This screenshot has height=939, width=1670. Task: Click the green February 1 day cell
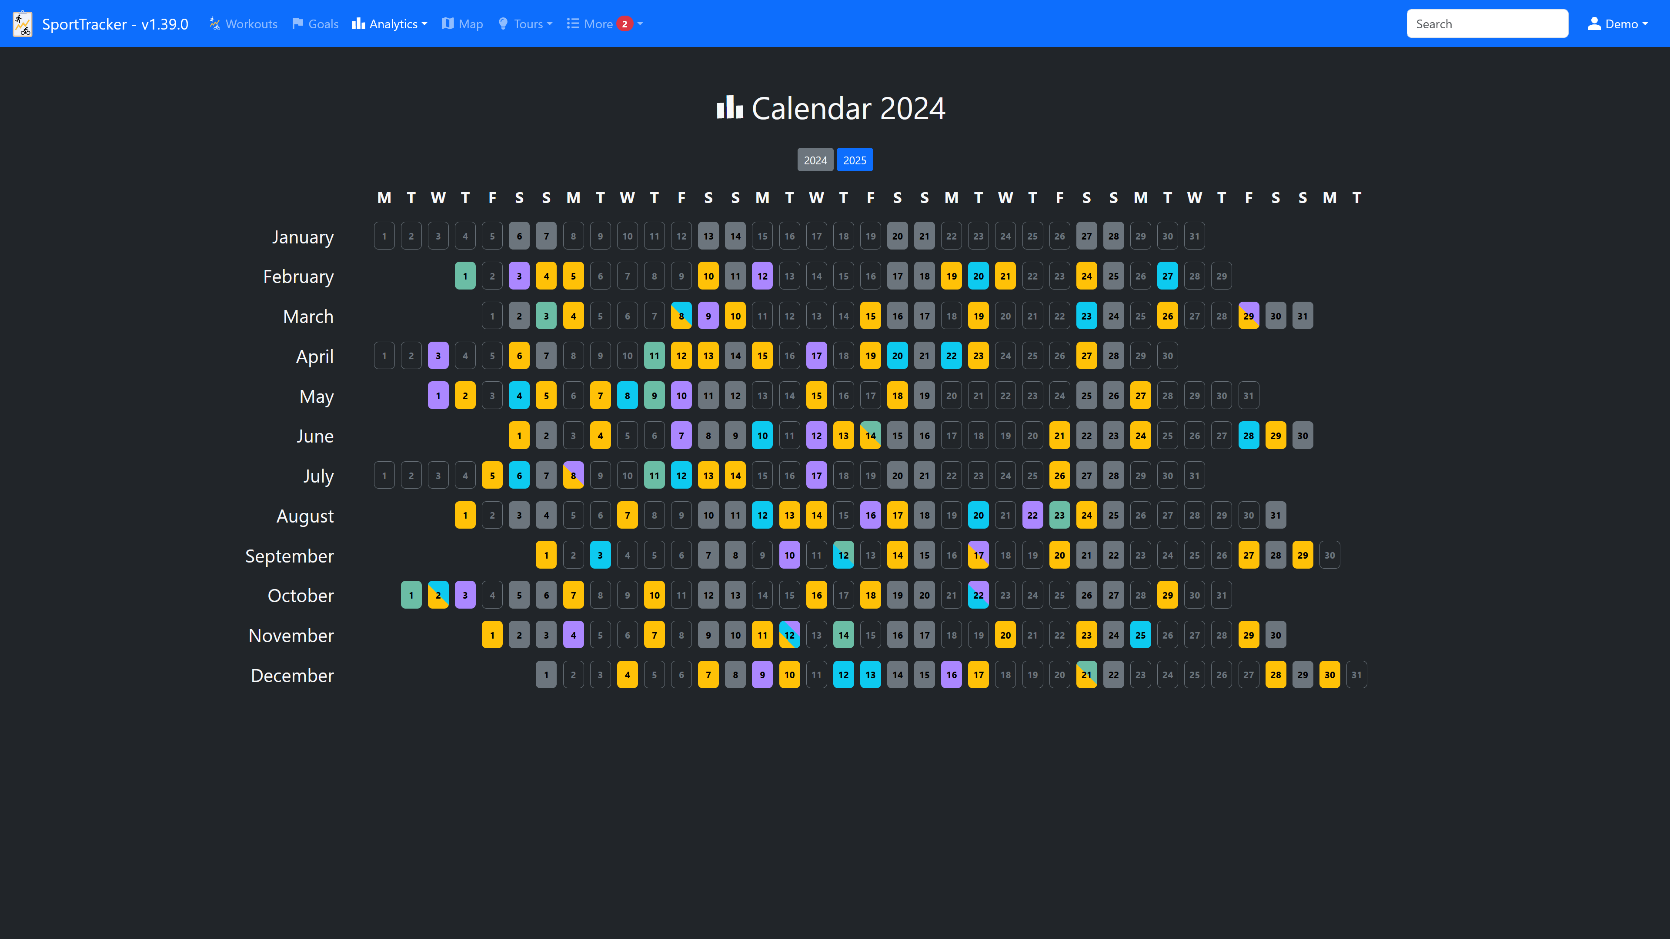pyautogui.click(x=465, y=276)
